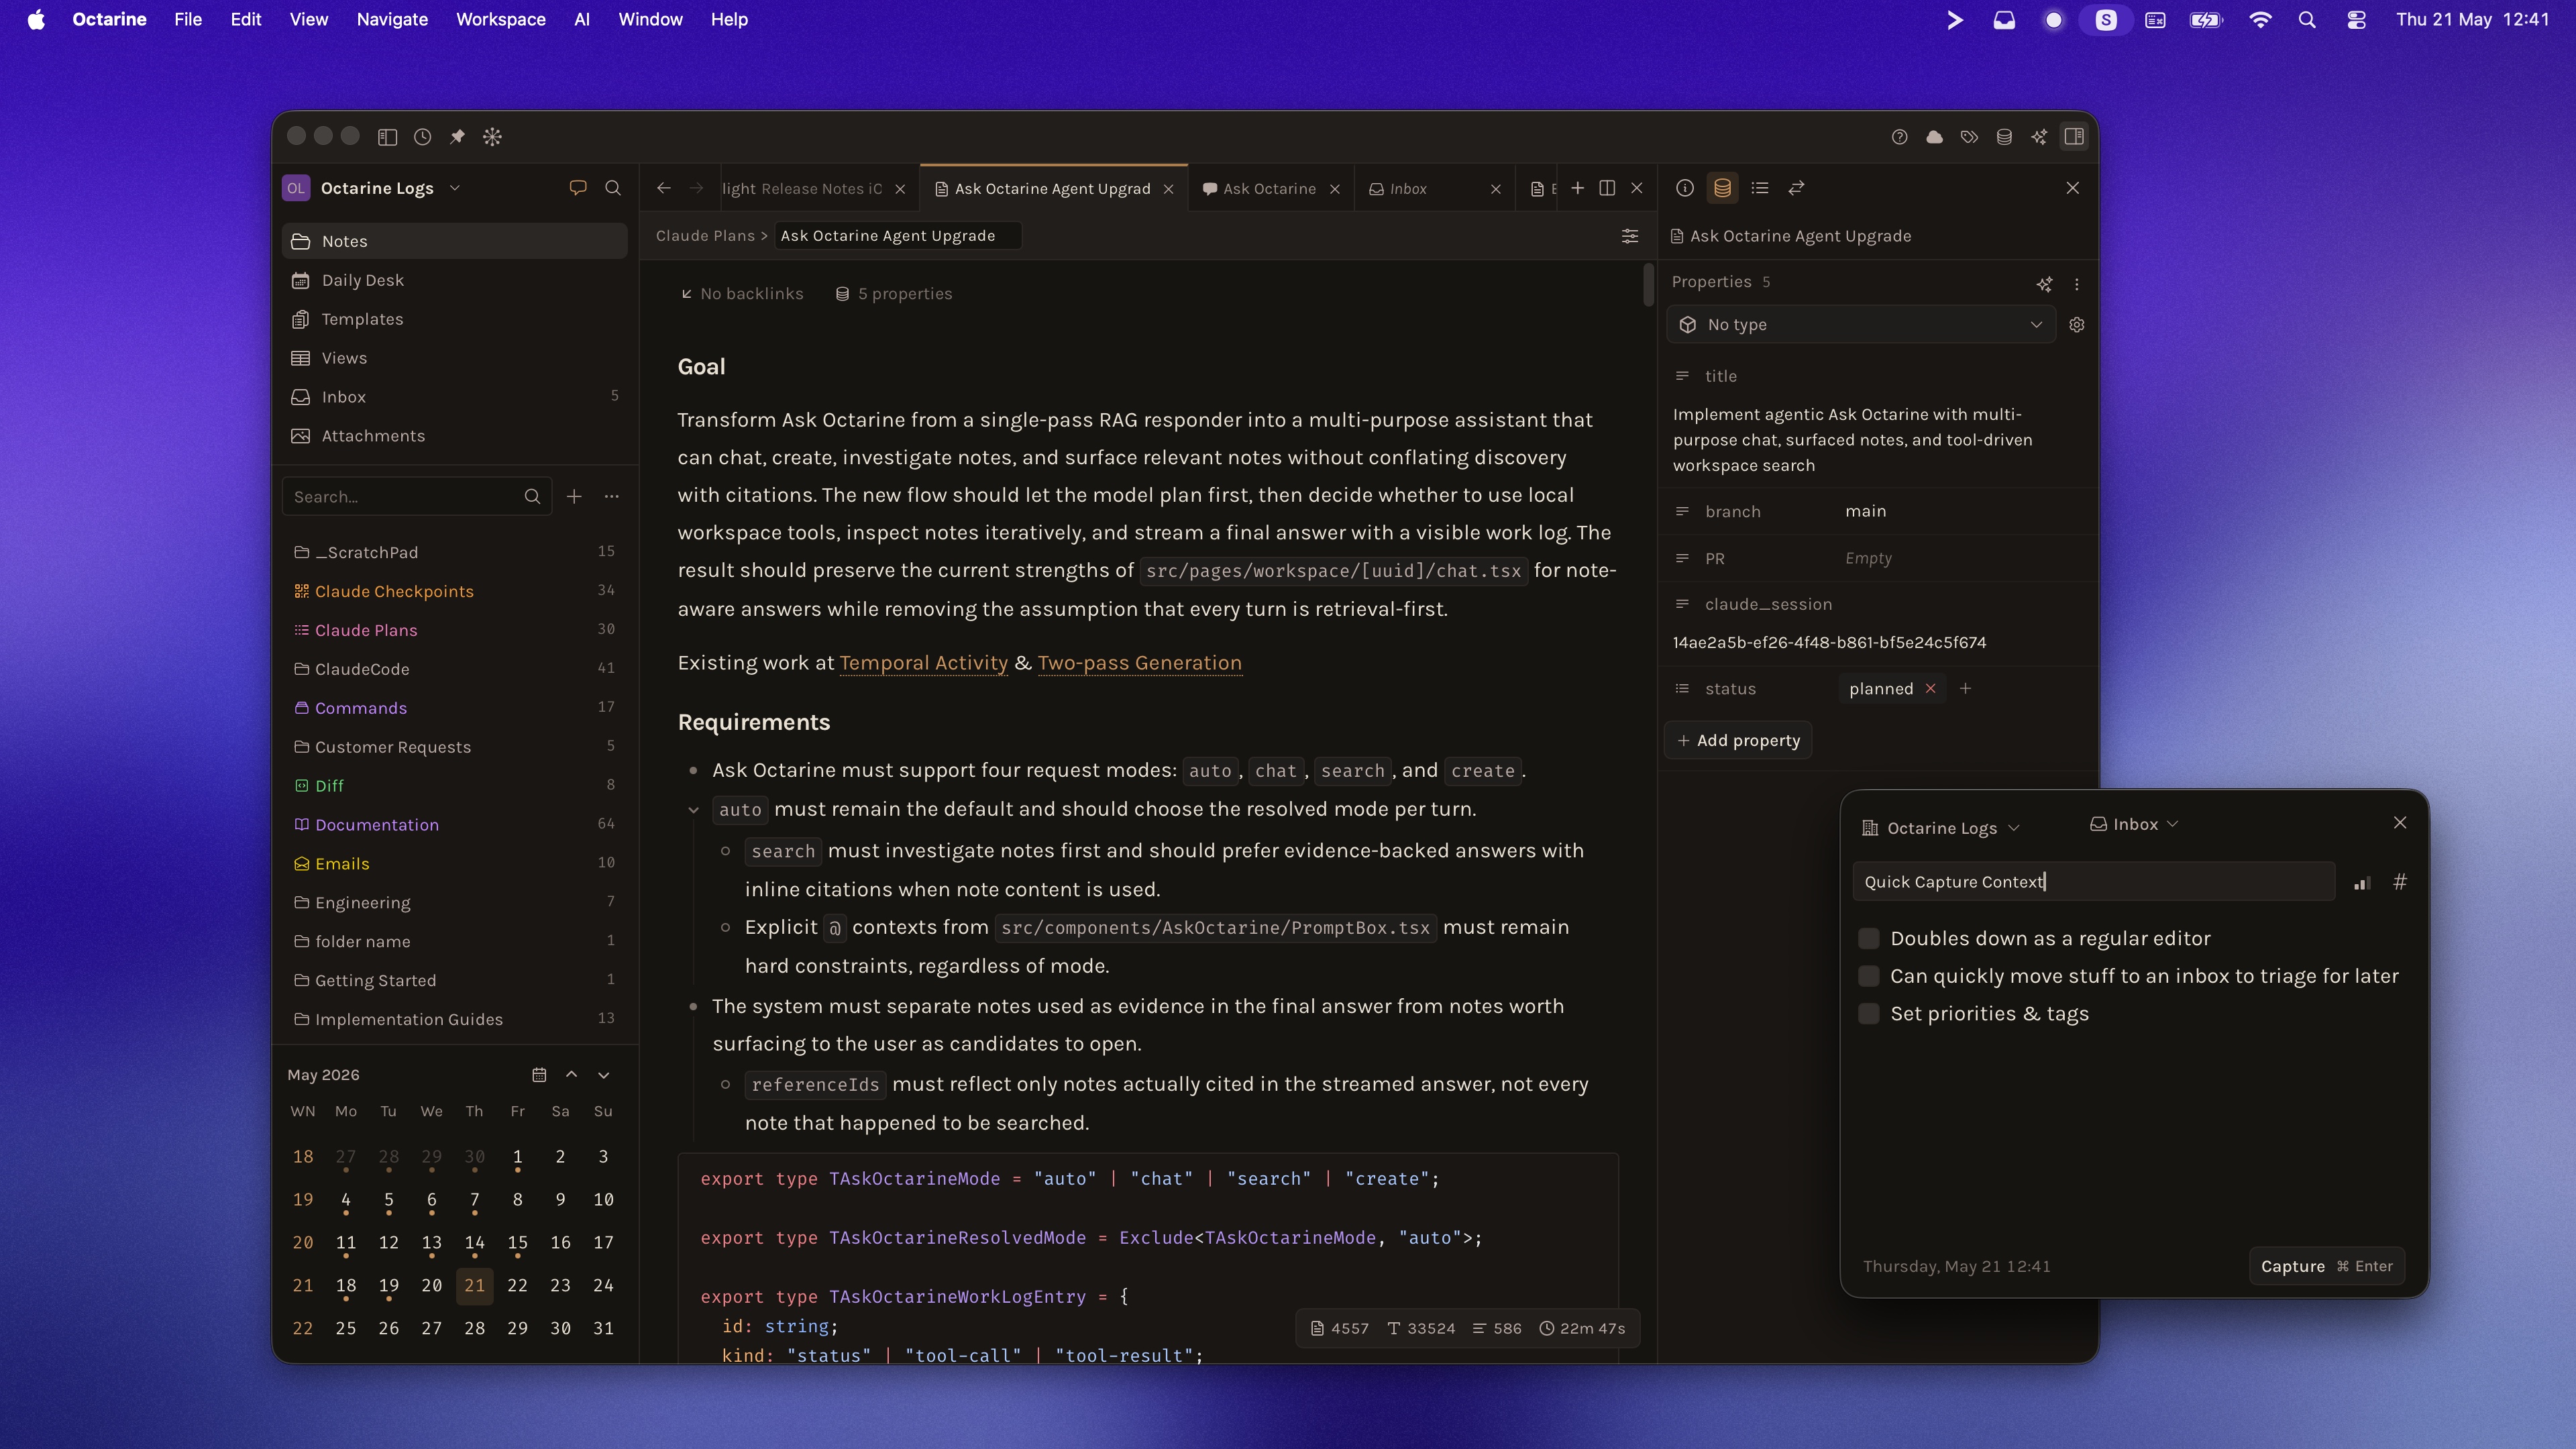The width and height of the screenshot is (2576, 1449).
Task: Open the Properties three-dot menu
Action: tap(2077, 284)
